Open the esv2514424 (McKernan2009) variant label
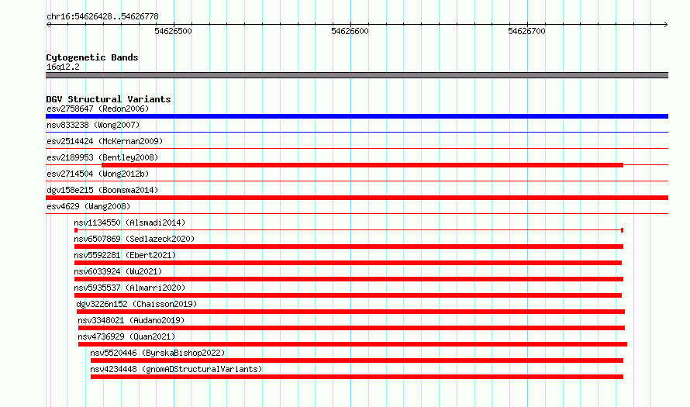The image size is (690, 407). click(x=105, y=141)
